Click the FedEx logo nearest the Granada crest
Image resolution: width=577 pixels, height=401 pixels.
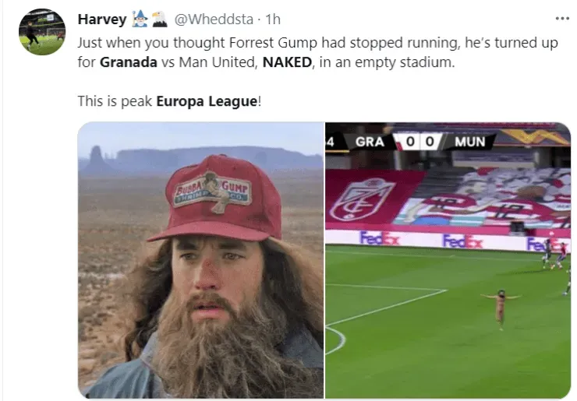[x=380, y=238]
